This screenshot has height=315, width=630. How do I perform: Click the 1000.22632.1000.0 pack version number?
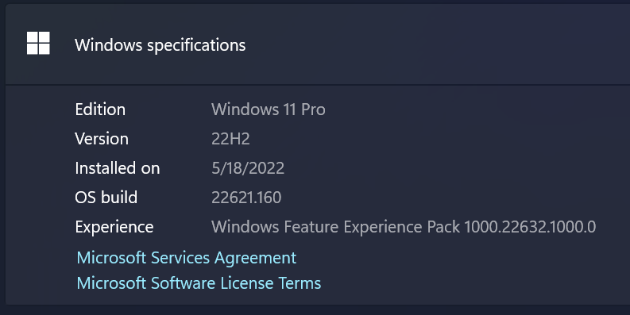(x=530, y=227)
